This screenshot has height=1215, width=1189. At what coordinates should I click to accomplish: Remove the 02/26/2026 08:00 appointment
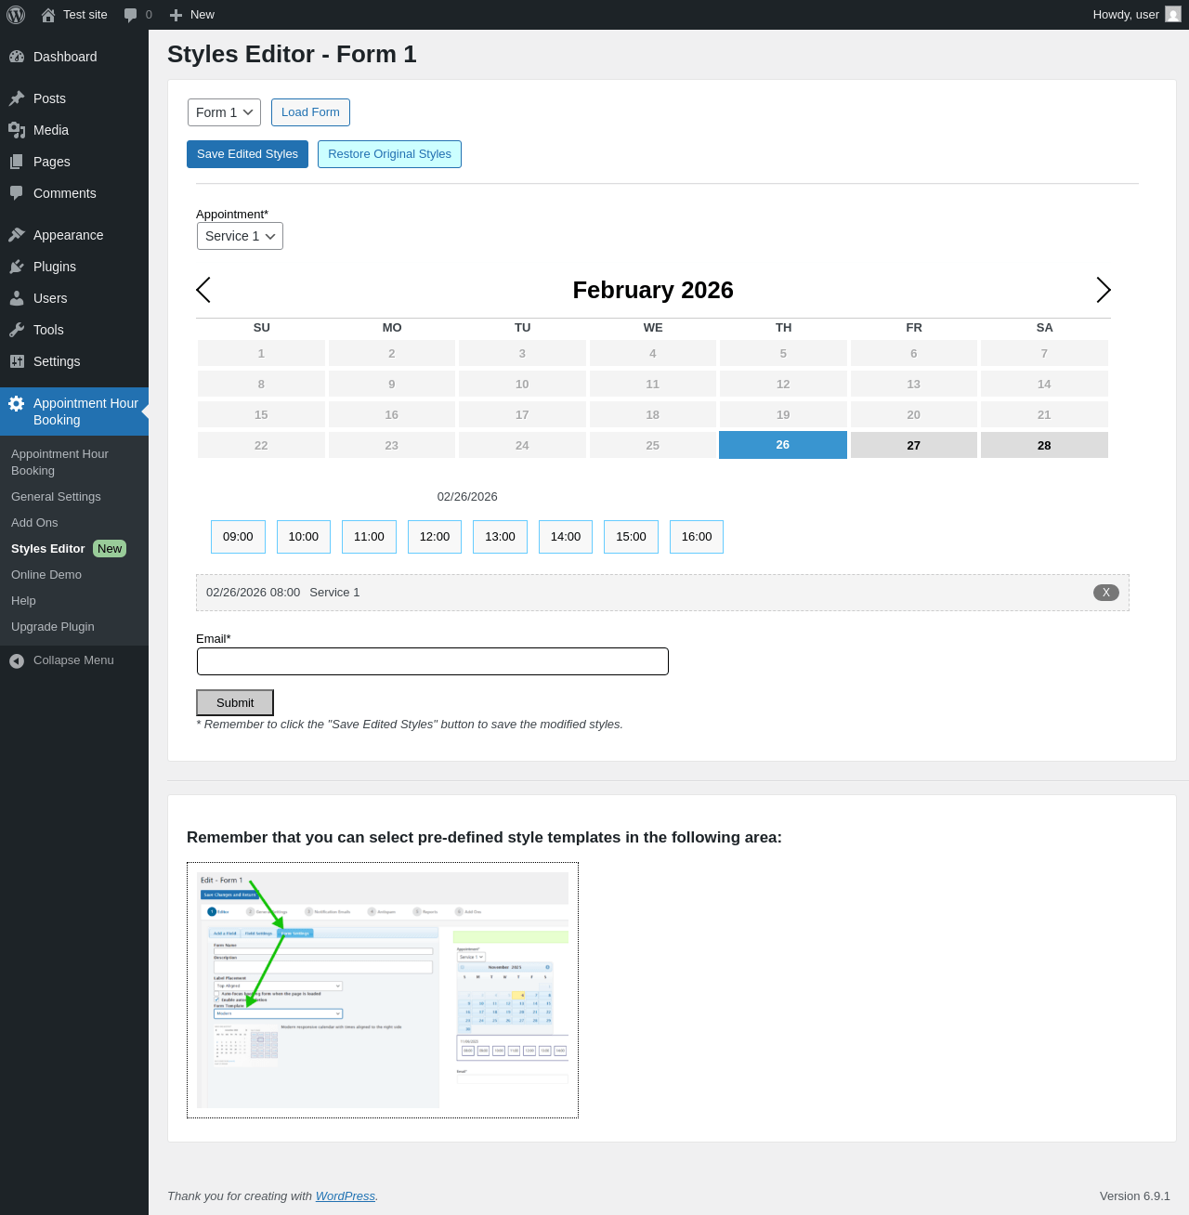(1106, 593)
